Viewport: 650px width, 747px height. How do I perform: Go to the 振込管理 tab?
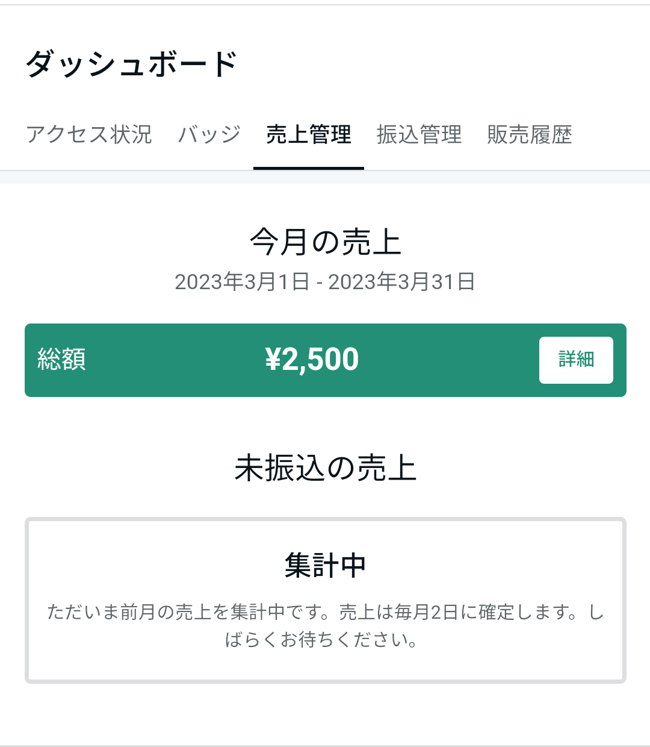pos(419,134)
